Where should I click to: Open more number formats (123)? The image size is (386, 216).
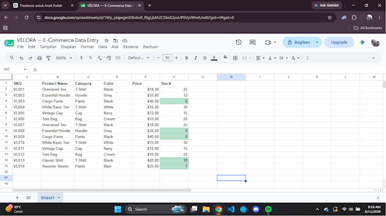pyautogui.click(x=118, y=58)
